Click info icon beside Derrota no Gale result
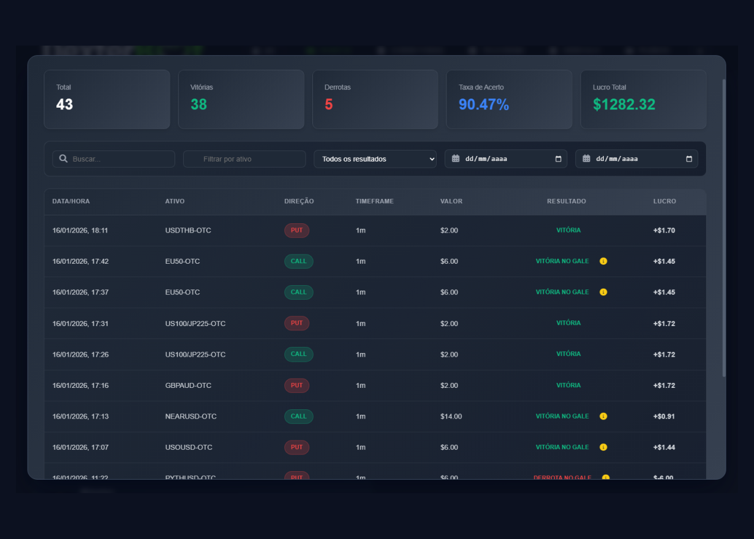The width and height of the screenshot is (754, 539). (606, 477)
